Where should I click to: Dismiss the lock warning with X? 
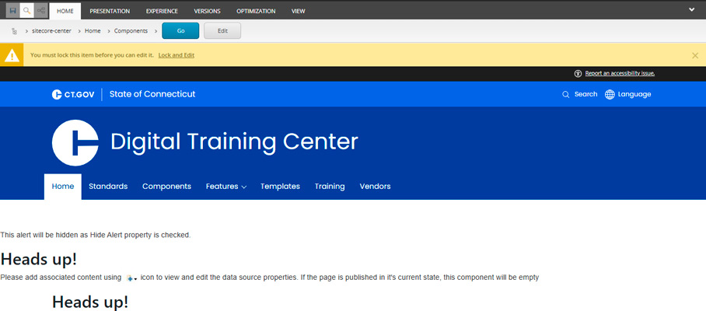click(x=694, y=55)
